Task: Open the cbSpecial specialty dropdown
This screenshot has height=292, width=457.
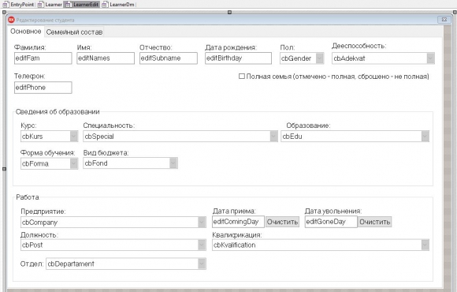Action: tap(180, 137)
